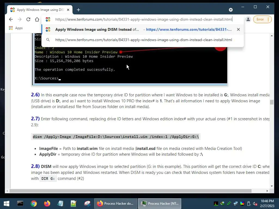This screenshot has height=209, width=279.
Task: Click the network computers tray icon
Action: 236,204
